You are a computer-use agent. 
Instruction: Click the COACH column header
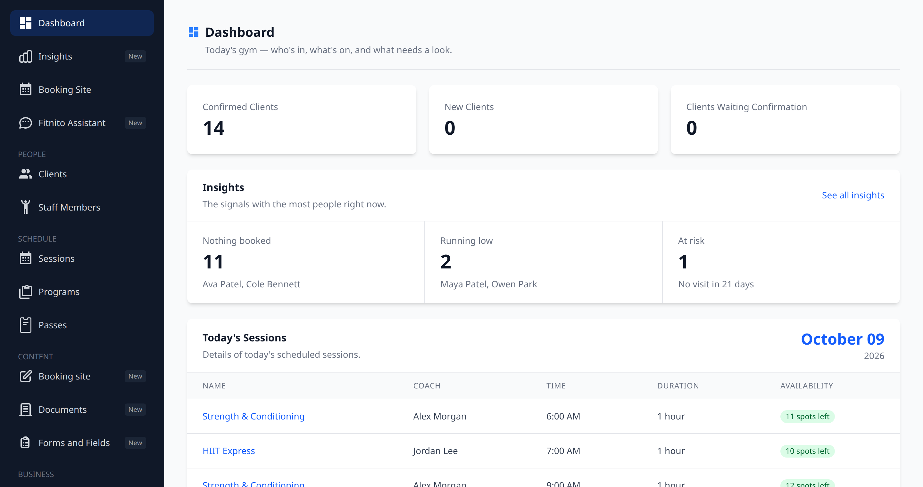coord(427,385)
